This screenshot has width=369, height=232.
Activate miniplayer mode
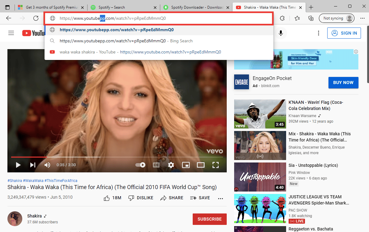(186, 165)
